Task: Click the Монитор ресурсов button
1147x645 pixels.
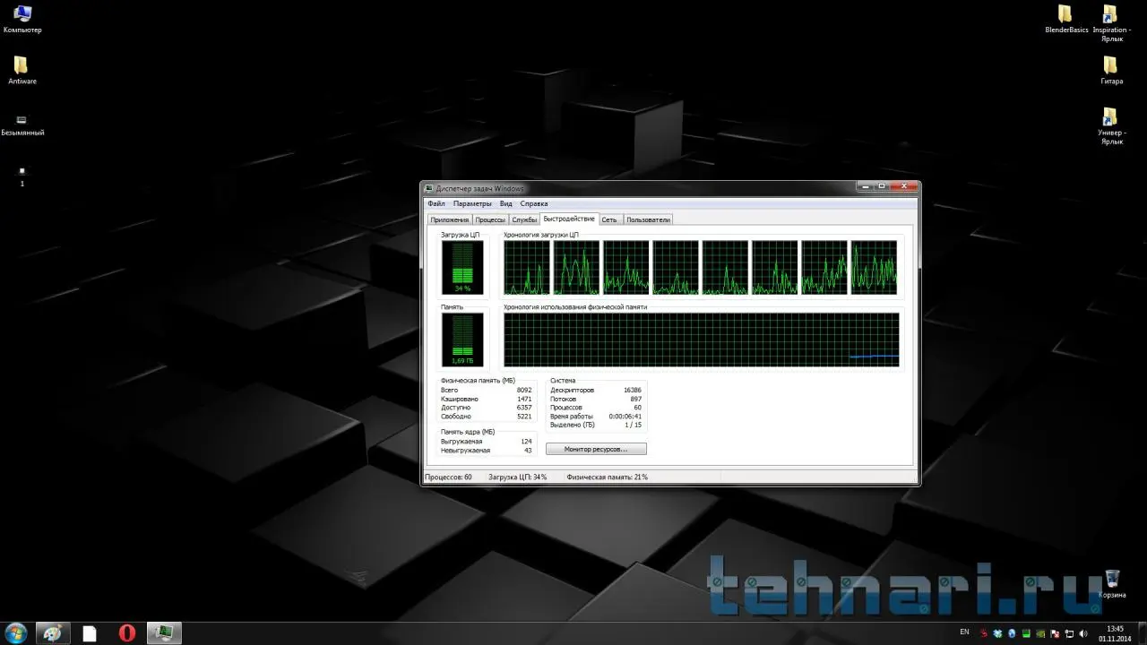Action: coord(596,449)
